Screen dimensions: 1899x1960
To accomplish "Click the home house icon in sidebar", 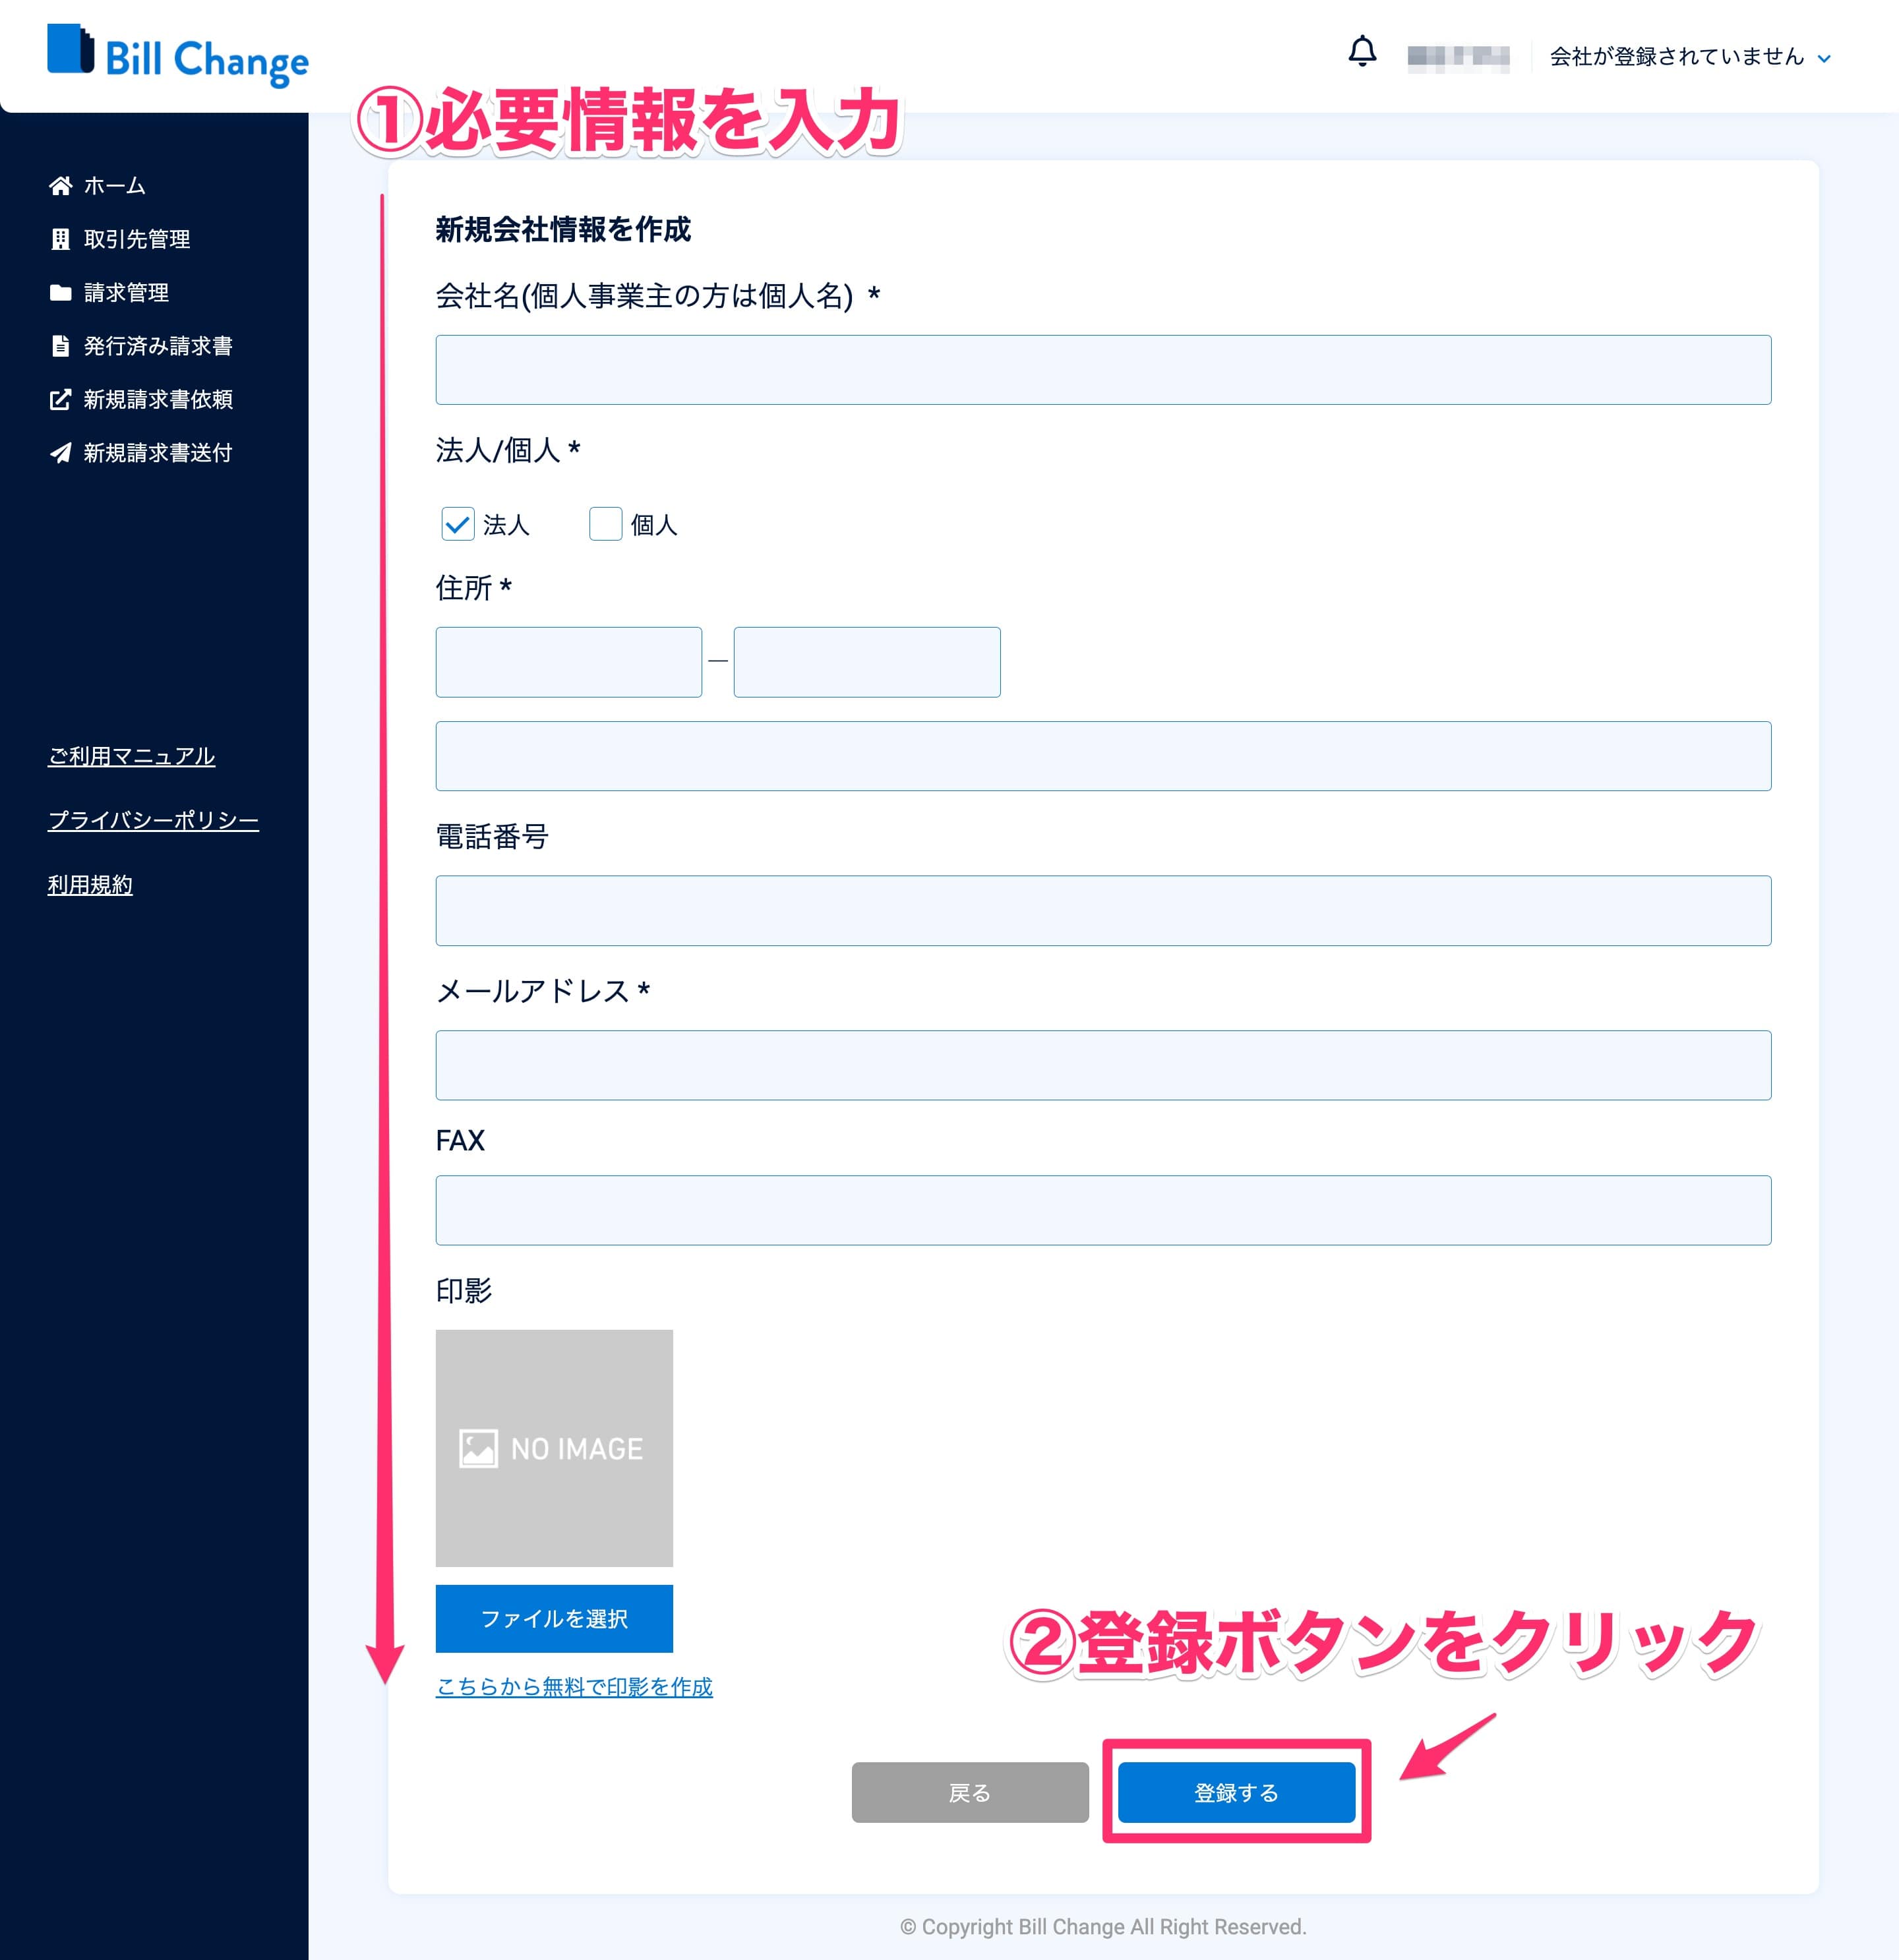I will 61,186.
